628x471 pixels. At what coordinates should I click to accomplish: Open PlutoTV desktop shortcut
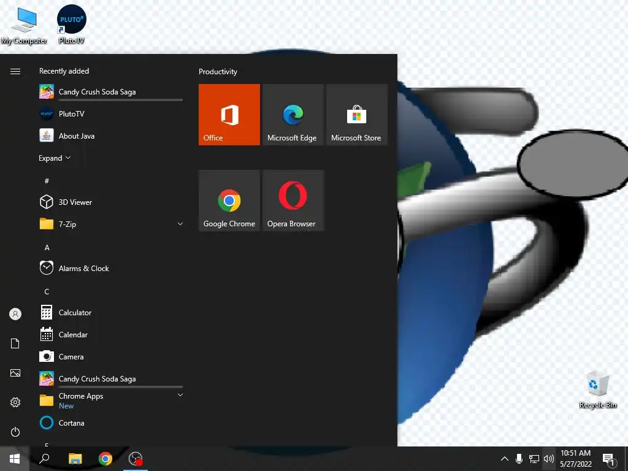pyautogui.click(x=72, y=24)
